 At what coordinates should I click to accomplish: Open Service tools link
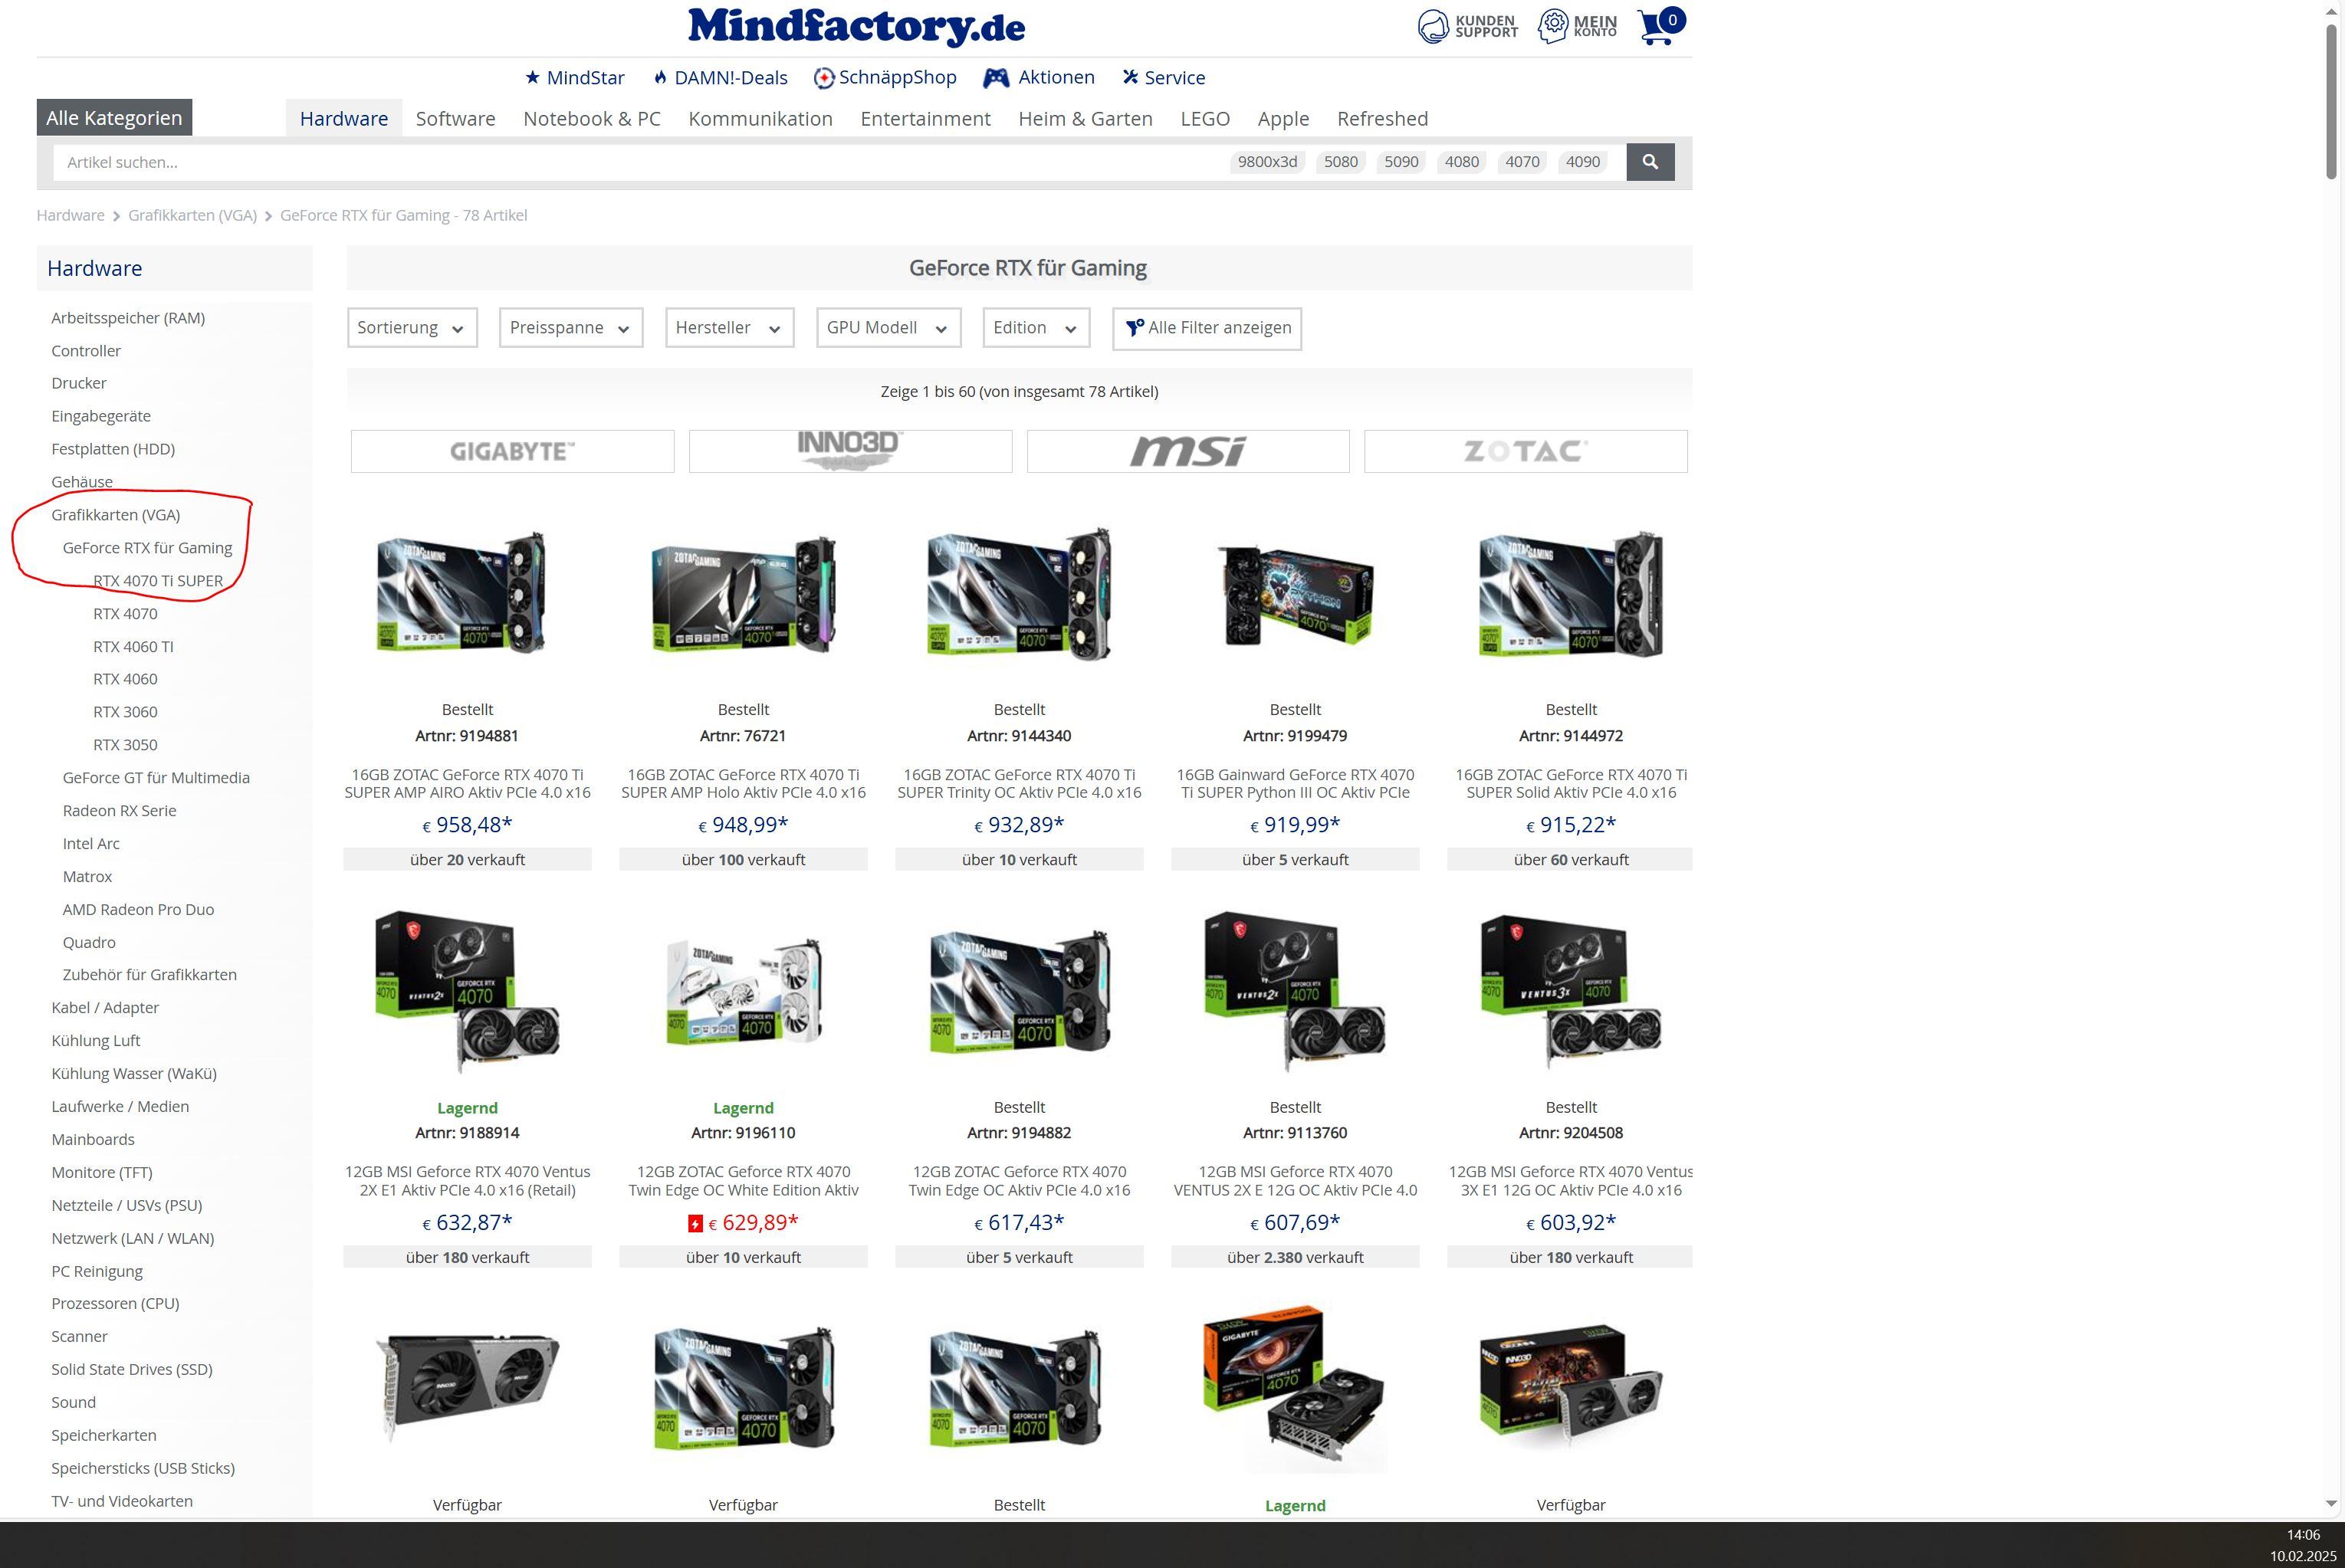tap(1164, 78)
